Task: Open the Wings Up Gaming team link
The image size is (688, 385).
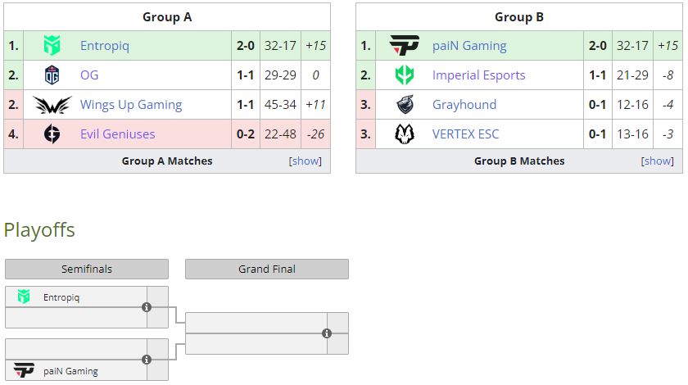Action: coord(131,105)
